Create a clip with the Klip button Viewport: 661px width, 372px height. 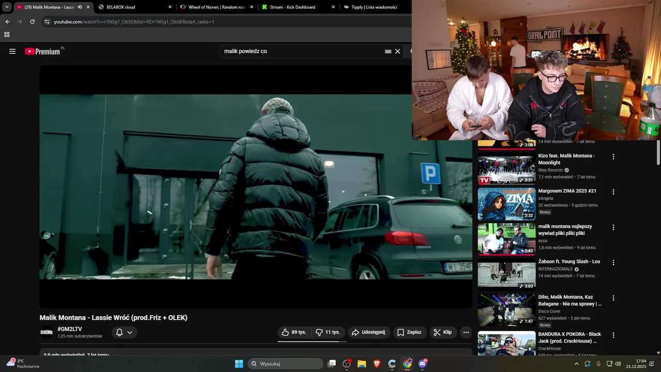pos(443,332)
